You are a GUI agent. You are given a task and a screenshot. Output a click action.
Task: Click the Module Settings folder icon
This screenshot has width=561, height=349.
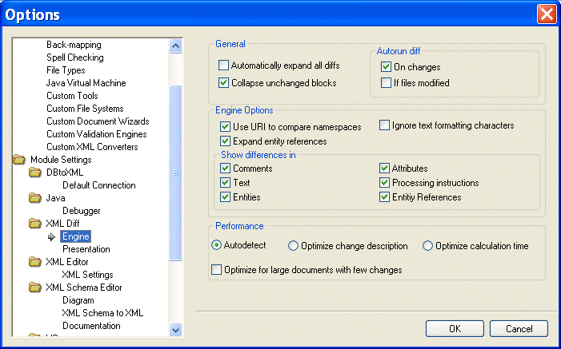click(x=19, y=160)
